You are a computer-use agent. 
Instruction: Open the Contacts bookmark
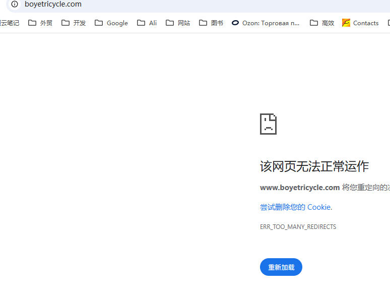click(360, 23)
